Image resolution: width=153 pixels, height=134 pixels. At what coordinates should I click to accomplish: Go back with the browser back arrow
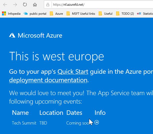tap(5, 4)
